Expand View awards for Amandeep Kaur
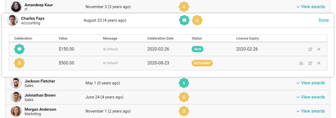 (x=310, y=7)
